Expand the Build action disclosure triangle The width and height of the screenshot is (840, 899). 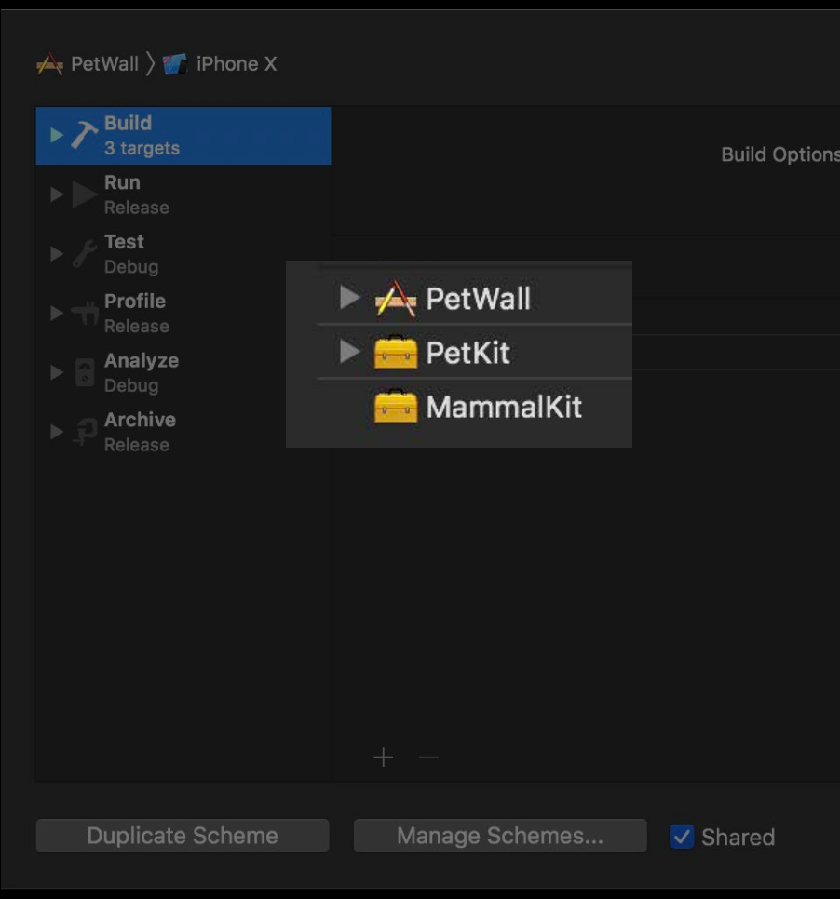pos(56,135)
